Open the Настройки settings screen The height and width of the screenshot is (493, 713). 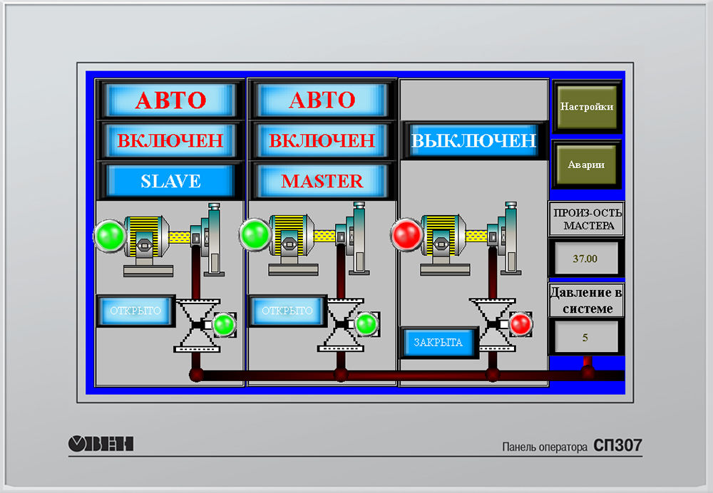(587, 107)
